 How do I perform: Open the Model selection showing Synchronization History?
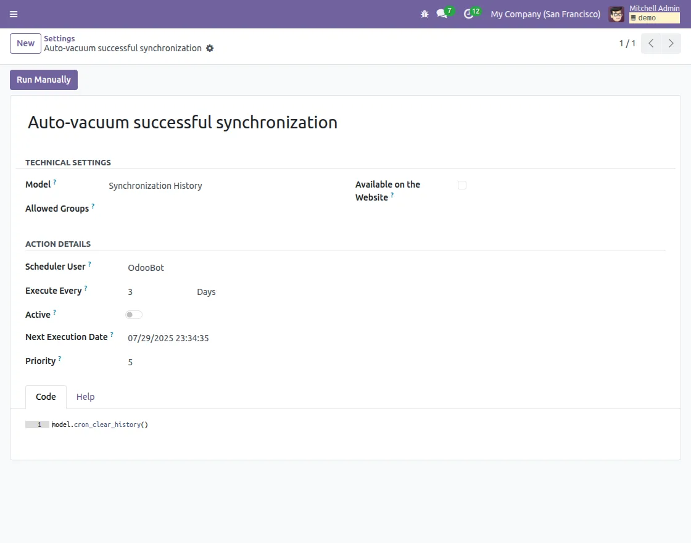pos(155,186)
